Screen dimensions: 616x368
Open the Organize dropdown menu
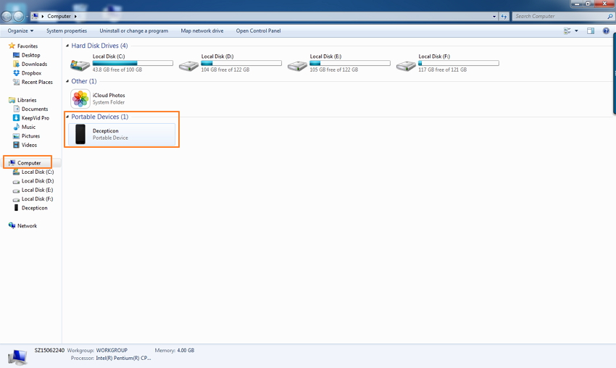[x=20, y=31]
